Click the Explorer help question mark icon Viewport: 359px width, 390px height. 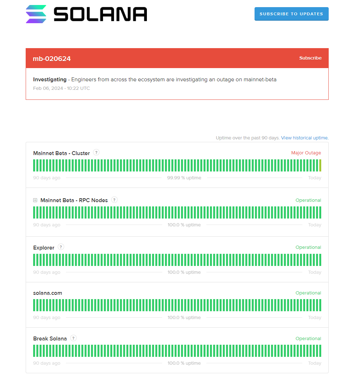[x=61, y=247]
